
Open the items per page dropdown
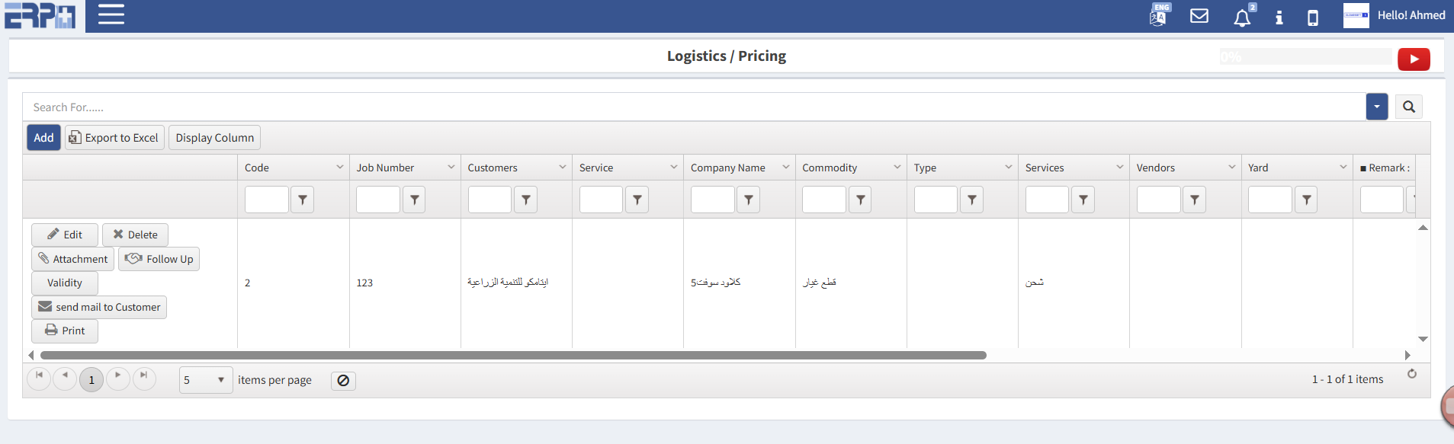[x=206, y=380]
